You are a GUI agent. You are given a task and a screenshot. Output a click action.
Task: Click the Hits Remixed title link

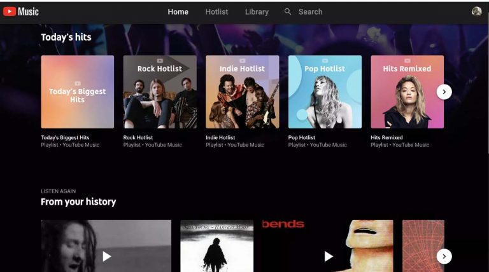386,137
